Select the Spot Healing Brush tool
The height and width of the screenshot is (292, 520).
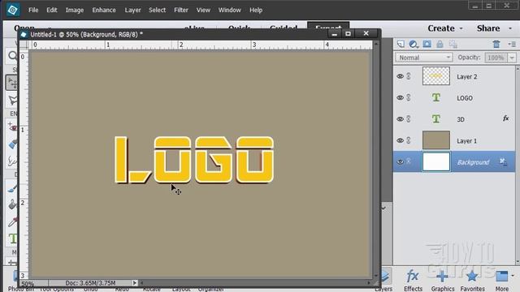[13, 144]
